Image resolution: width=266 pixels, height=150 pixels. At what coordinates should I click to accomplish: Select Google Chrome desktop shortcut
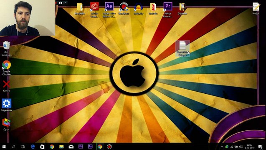6,68
